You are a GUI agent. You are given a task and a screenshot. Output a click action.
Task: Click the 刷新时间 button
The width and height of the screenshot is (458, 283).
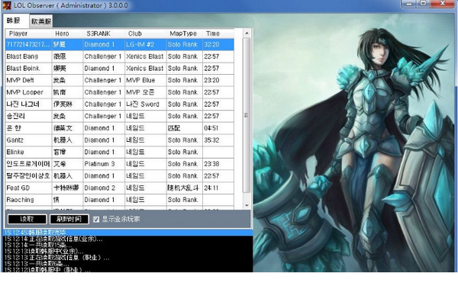pos(69,219)
